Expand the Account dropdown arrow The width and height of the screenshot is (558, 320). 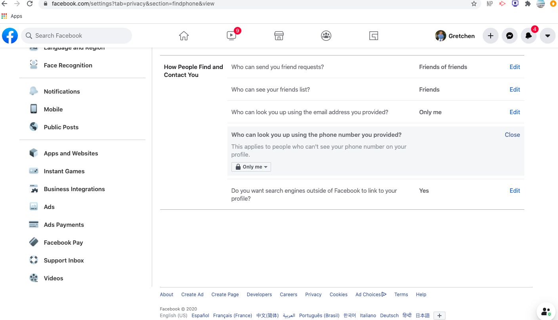548,36
